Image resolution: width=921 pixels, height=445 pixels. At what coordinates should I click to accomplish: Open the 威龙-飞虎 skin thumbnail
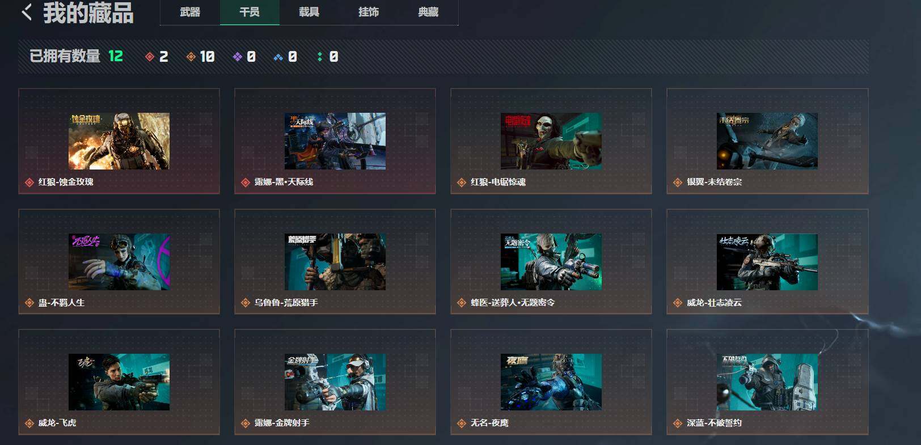pyautogui.click(x=119, y=382)
